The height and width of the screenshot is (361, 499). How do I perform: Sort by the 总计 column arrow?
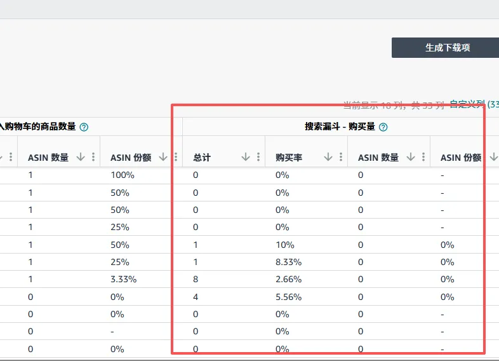pos(245,157)
